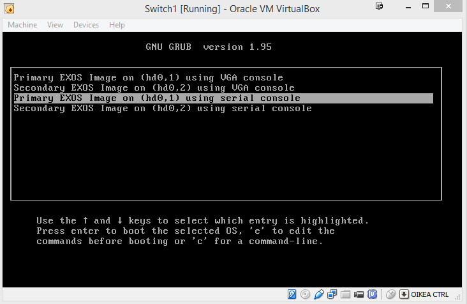Select highlighted Primary EXOS serial console entry
The image size is (467, 304).
click(x=223, y=98)
